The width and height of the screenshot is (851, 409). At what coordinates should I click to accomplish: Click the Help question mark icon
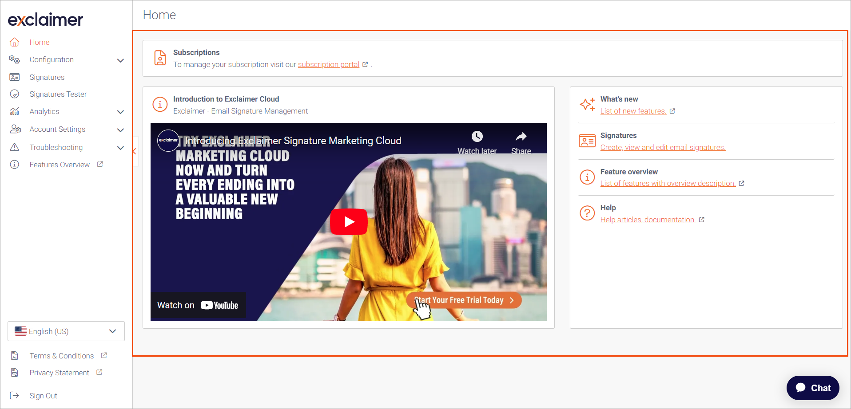(587, 213)
